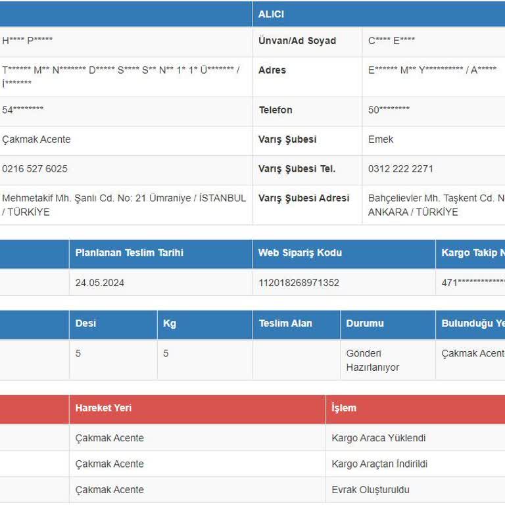Select Çakmak Acente in Kargo Araçtan İndirildi row
The image size is (505, 505).
coord(110,464)
